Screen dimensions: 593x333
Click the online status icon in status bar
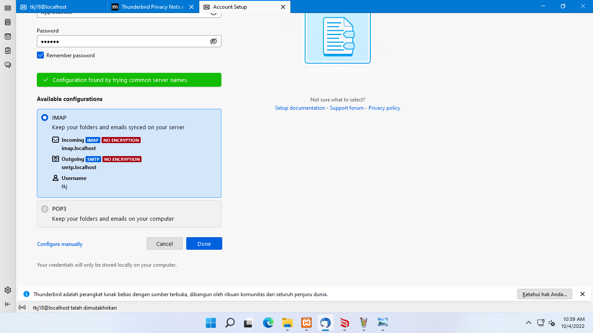tap(23, 308)
